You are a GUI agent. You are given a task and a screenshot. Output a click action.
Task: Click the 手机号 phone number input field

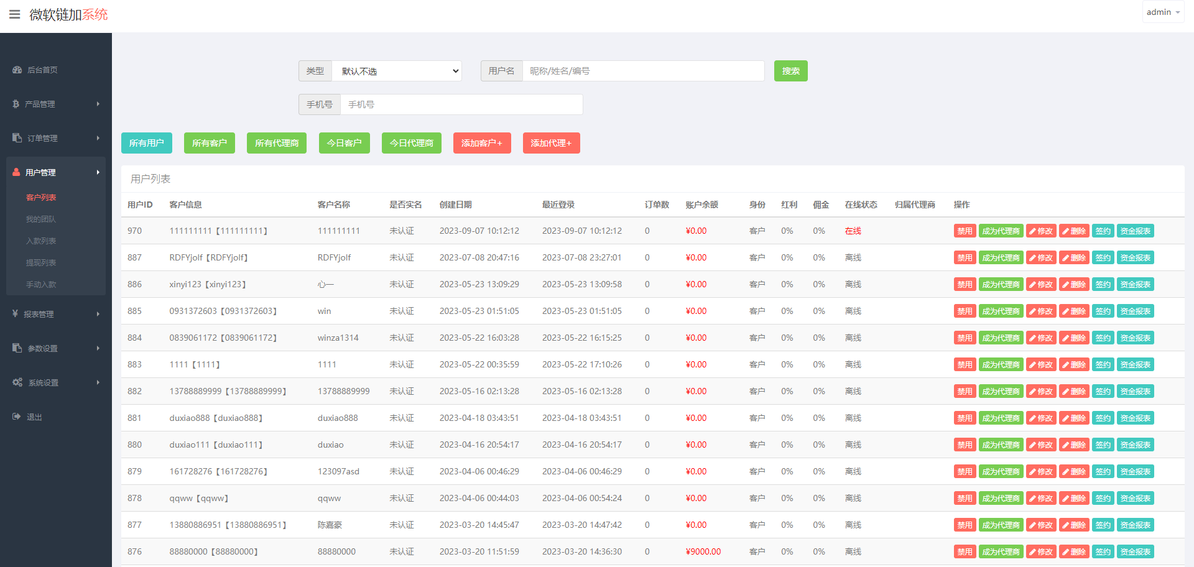(x=461, y=104)
